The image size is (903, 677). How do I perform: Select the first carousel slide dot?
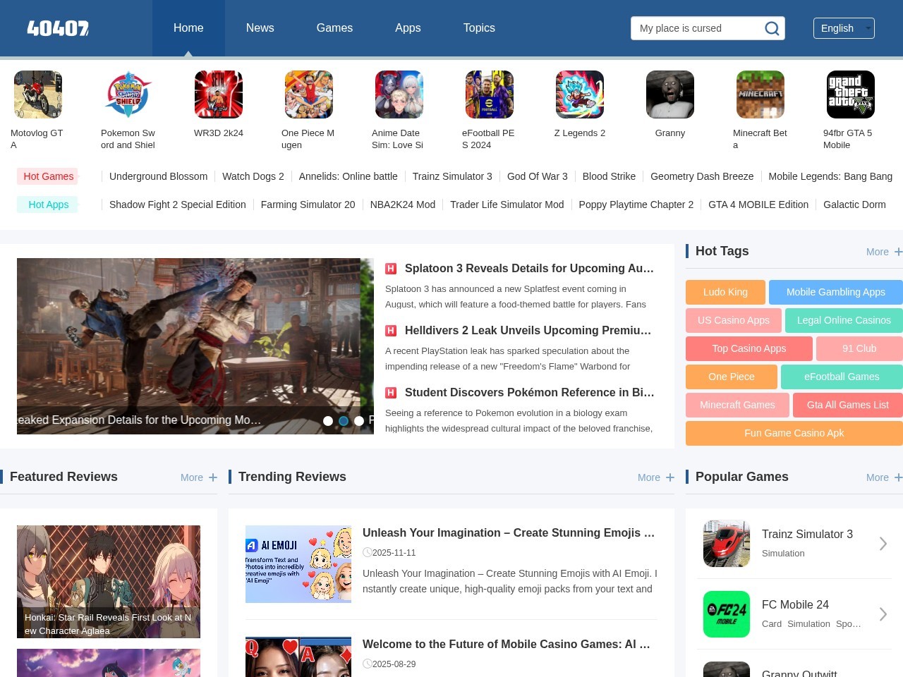328,421
